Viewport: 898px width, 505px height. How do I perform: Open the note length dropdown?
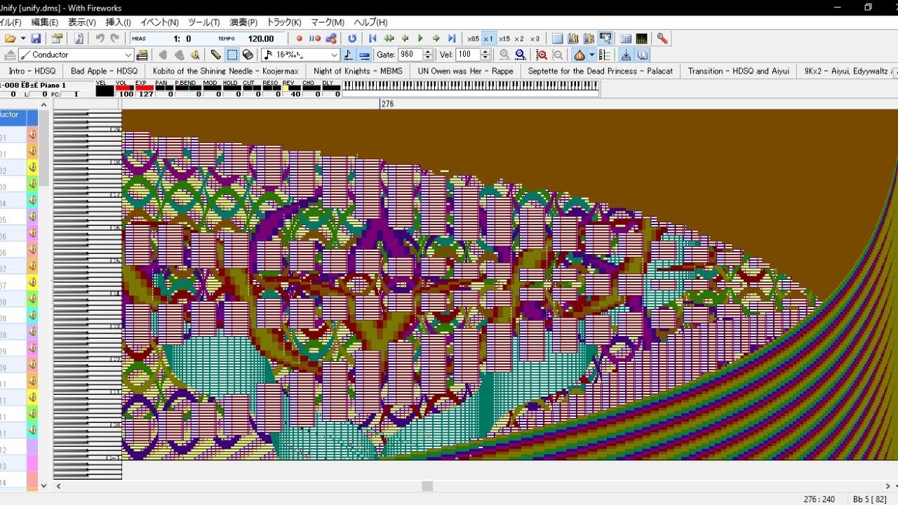tap(334, 55)
